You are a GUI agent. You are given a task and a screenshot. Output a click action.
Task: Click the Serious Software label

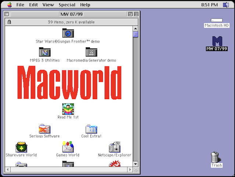coord(44,136)
